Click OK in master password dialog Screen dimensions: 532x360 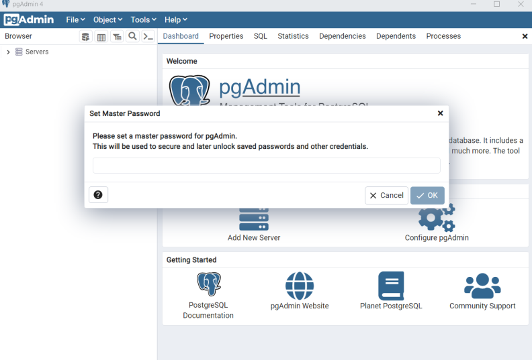[427, 195]
